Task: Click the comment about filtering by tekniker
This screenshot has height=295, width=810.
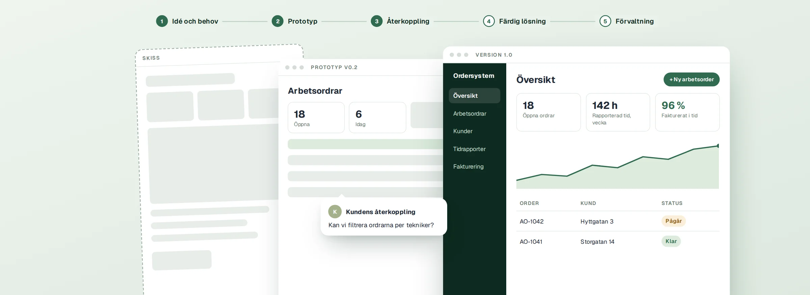Action: coord(381,225)
